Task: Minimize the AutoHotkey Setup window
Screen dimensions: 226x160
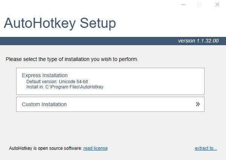Action: [183, 5]
